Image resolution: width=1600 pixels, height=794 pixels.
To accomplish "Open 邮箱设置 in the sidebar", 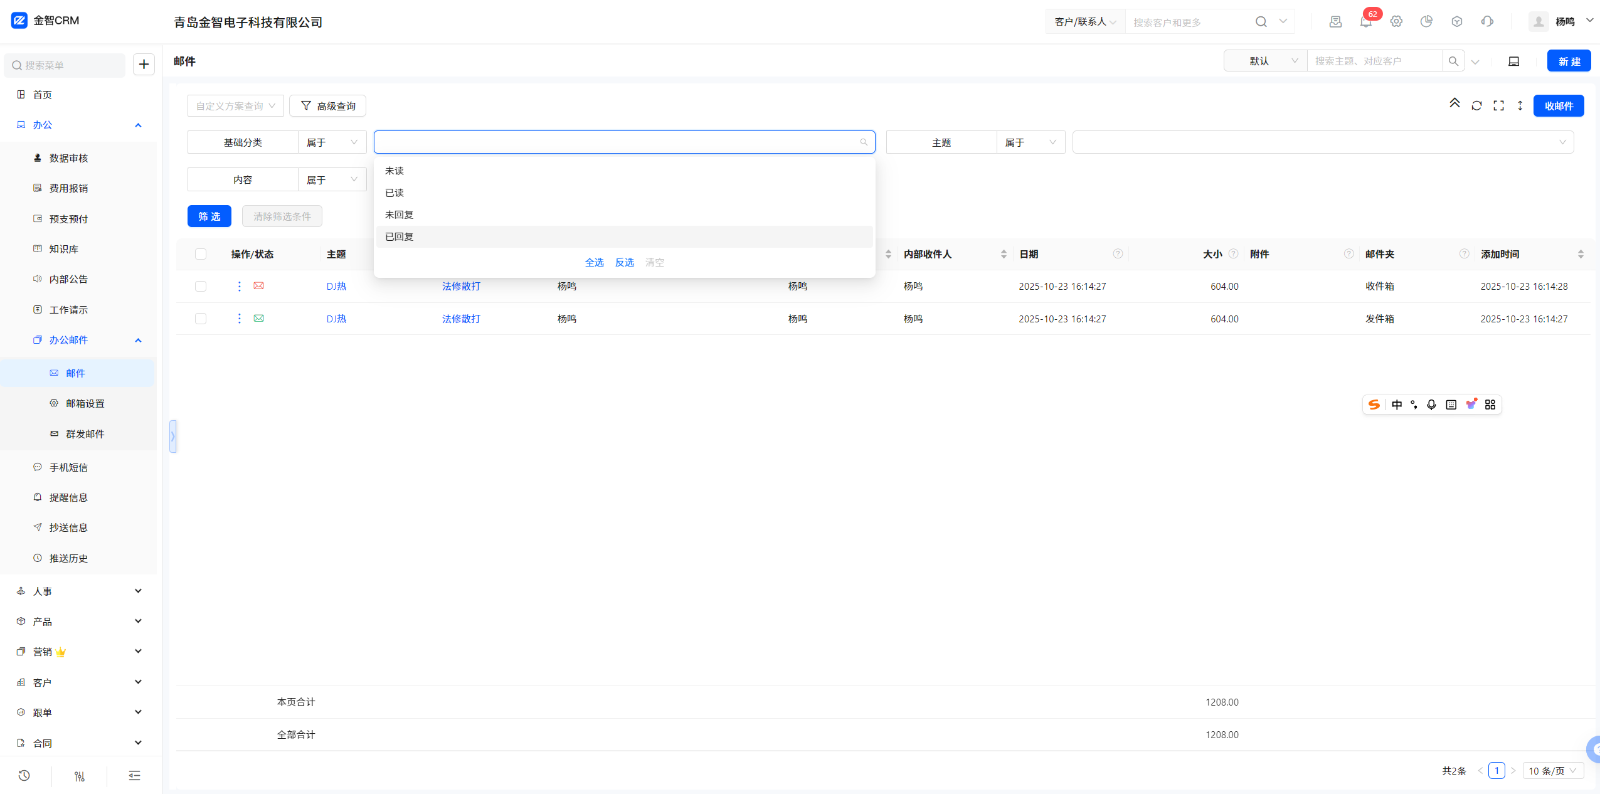I will [x=85, y=403].
